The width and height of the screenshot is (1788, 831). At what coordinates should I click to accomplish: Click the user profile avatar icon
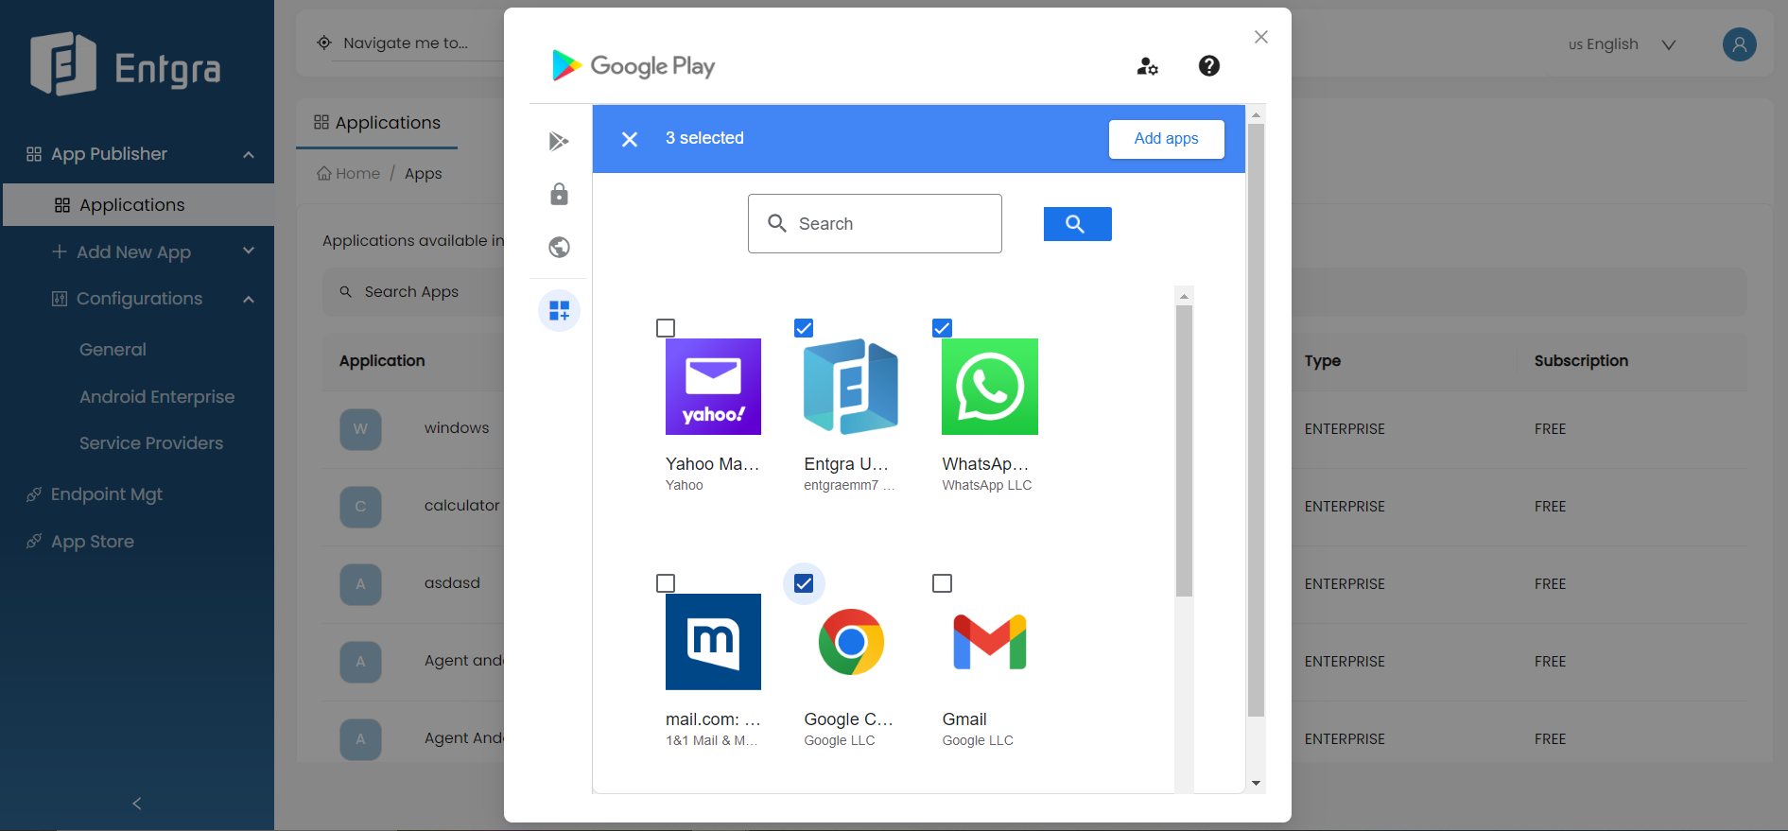coord(1739,44)
